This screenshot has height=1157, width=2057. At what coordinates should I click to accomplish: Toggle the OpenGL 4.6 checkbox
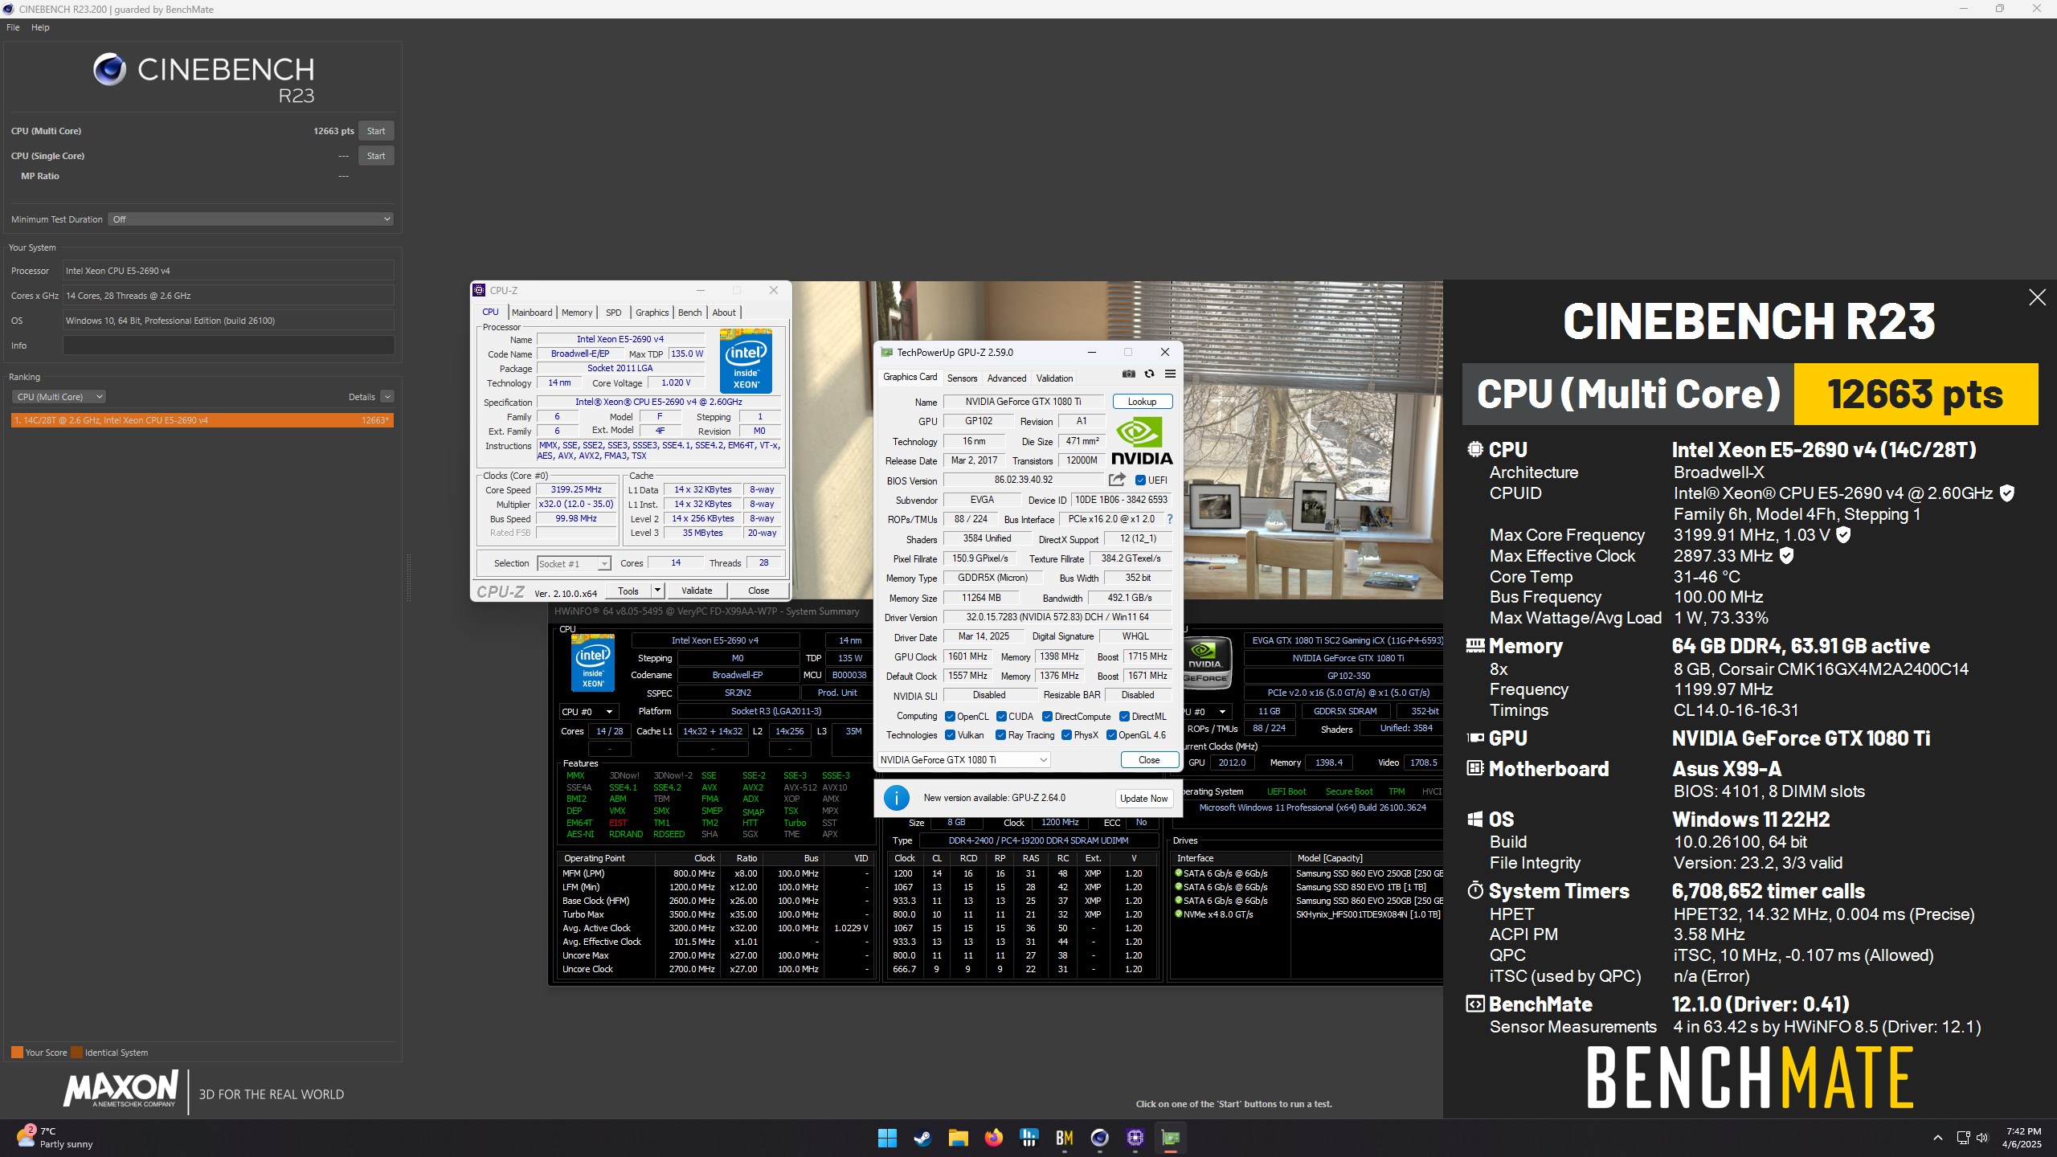pyautogui.click(x=1111, y=735)
